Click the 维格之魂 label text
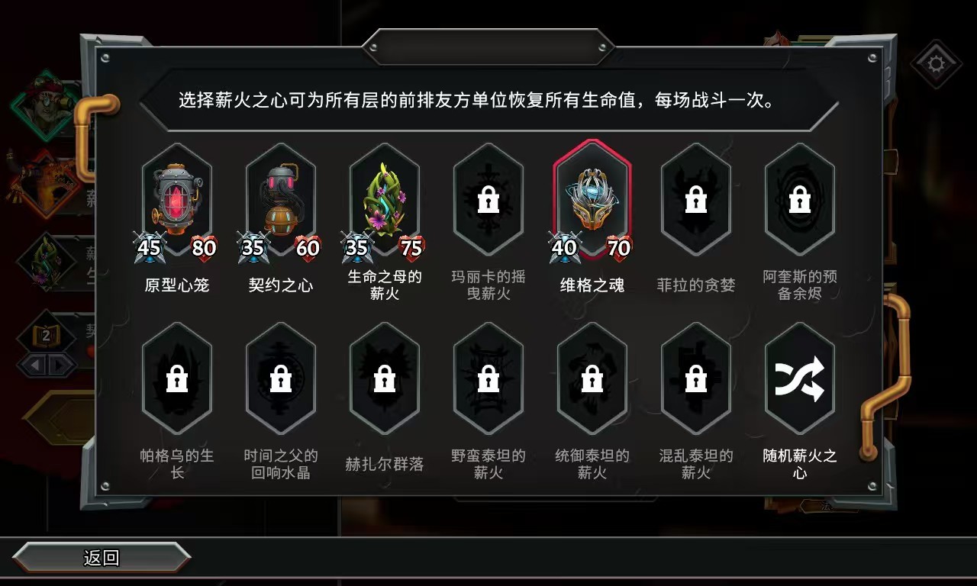 pyautogui.click(x=592, y=285)
